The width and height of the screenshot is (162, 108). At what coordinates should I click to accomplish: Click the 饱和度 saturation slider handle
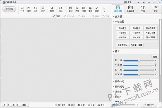pos(139,75)
